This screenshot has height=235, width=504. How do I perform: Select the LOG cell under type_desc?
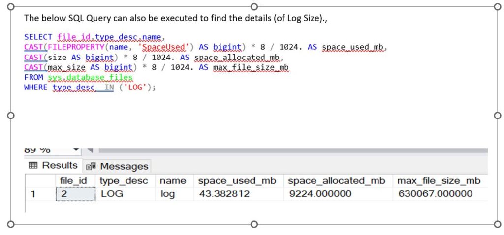click(112, 194)
